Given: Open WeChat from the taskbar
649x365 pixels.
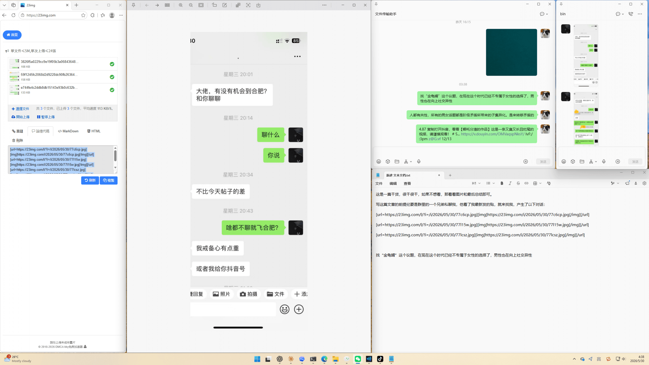Looking at the screenshot, I should [358, 359].
